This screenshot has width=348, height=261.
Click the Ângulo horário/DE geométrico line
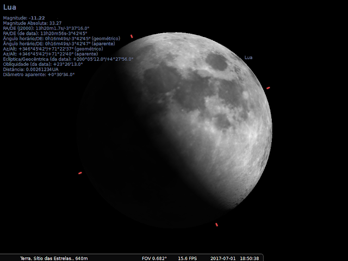tap(61, 39)
